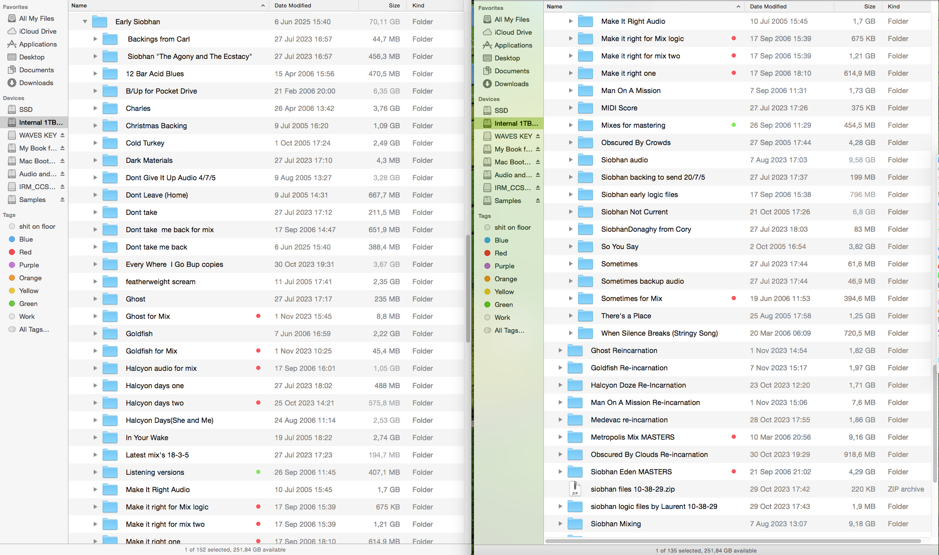Eject the WAVES KEY drive in left sidebar
Image resolution: width=939 pixels, height=555 pixels.
tap(62, 135)
